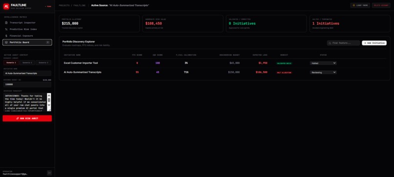Screen dimensions: 394x177
Task: Click the Faultline FL logo icon
Action: (6, 6)
